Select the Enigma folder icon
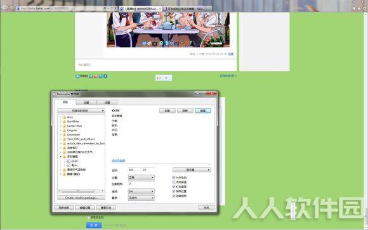The image size is (368, 230). [64, 130]
